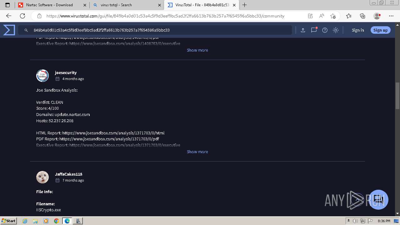The width and height of the screenshot is (400, 225).
Task: Open the browser profile avatar
Action: (x=377, y=16)
